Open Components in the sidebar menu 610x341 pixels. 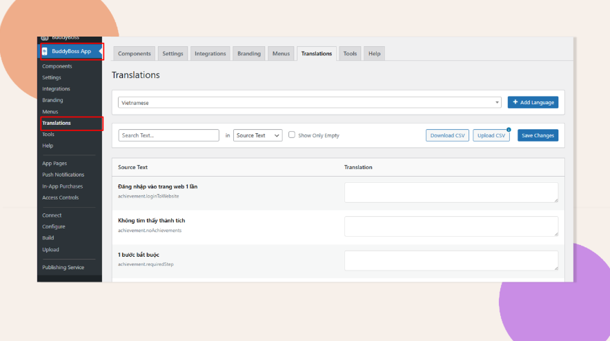click(57, 66)
